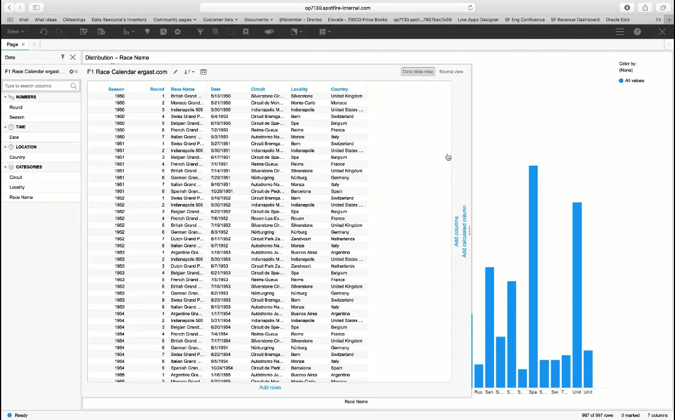675x420 pixels.
Task: Pin the Data panel
Action: 62,57
